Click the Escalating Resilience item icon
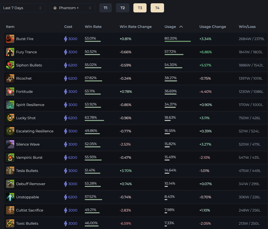 (10, 131)
